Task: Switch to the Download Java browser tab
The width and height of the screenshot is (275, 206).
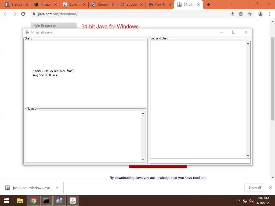Action: [x=72, y=5]
